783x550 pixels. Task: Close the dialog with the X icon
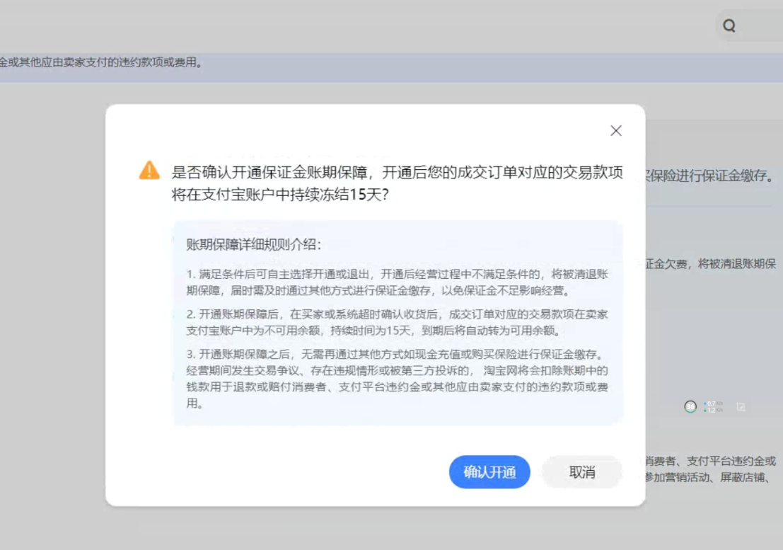(615, 131)
